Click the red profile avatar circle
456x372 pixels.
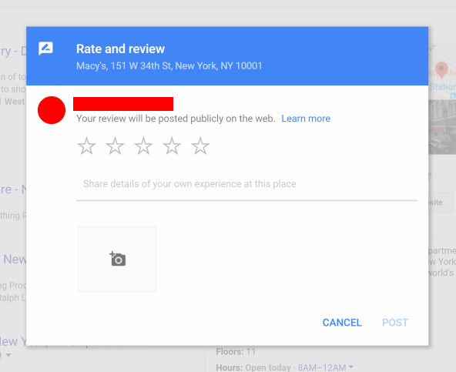coord(52,110)
